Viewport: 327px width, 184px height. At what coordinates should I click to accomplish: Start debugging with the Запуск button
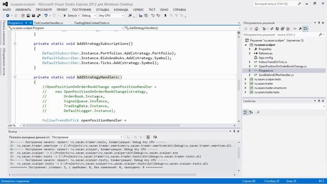(70, 16)
